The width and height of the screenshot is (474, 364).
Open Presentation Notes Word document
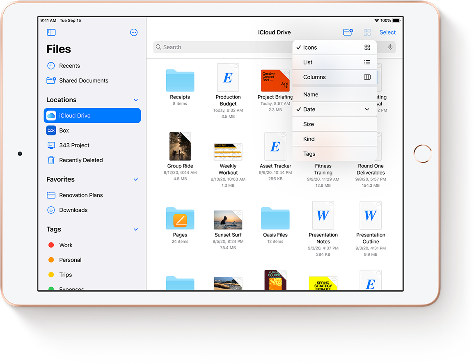[323, 215]
